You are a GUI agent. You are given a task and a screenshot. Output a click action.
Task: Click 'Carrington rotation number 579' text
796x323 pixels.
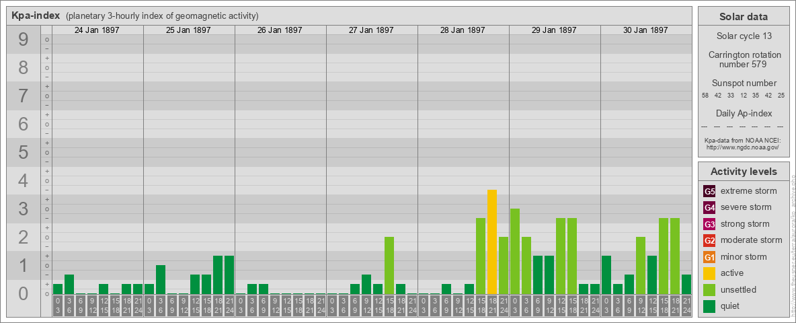coord(744,59)
